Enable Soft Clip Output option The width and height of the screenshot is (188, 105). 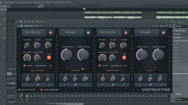click(x=19, y=90)
